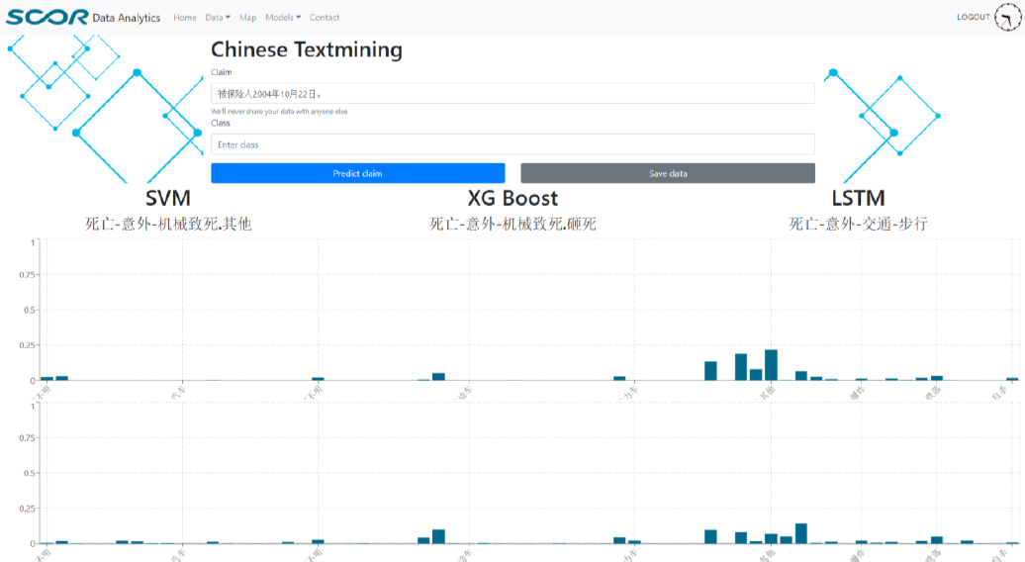
Task: Focus the Claim text input field
Action: tap(512, 93)
